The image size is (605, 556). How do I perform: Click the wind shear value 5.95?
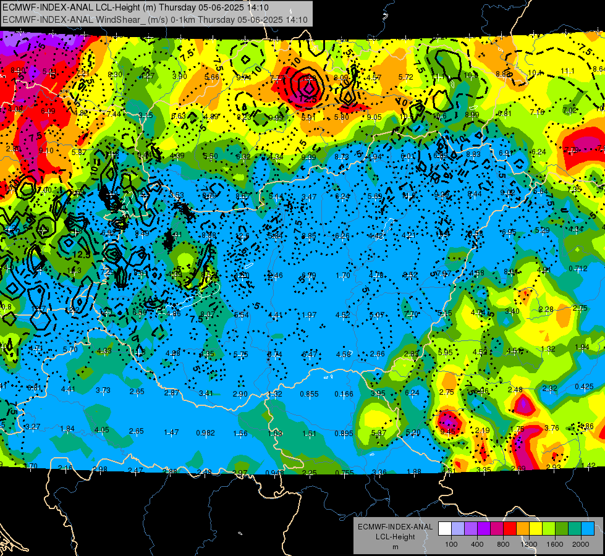[x=446, y=352]
